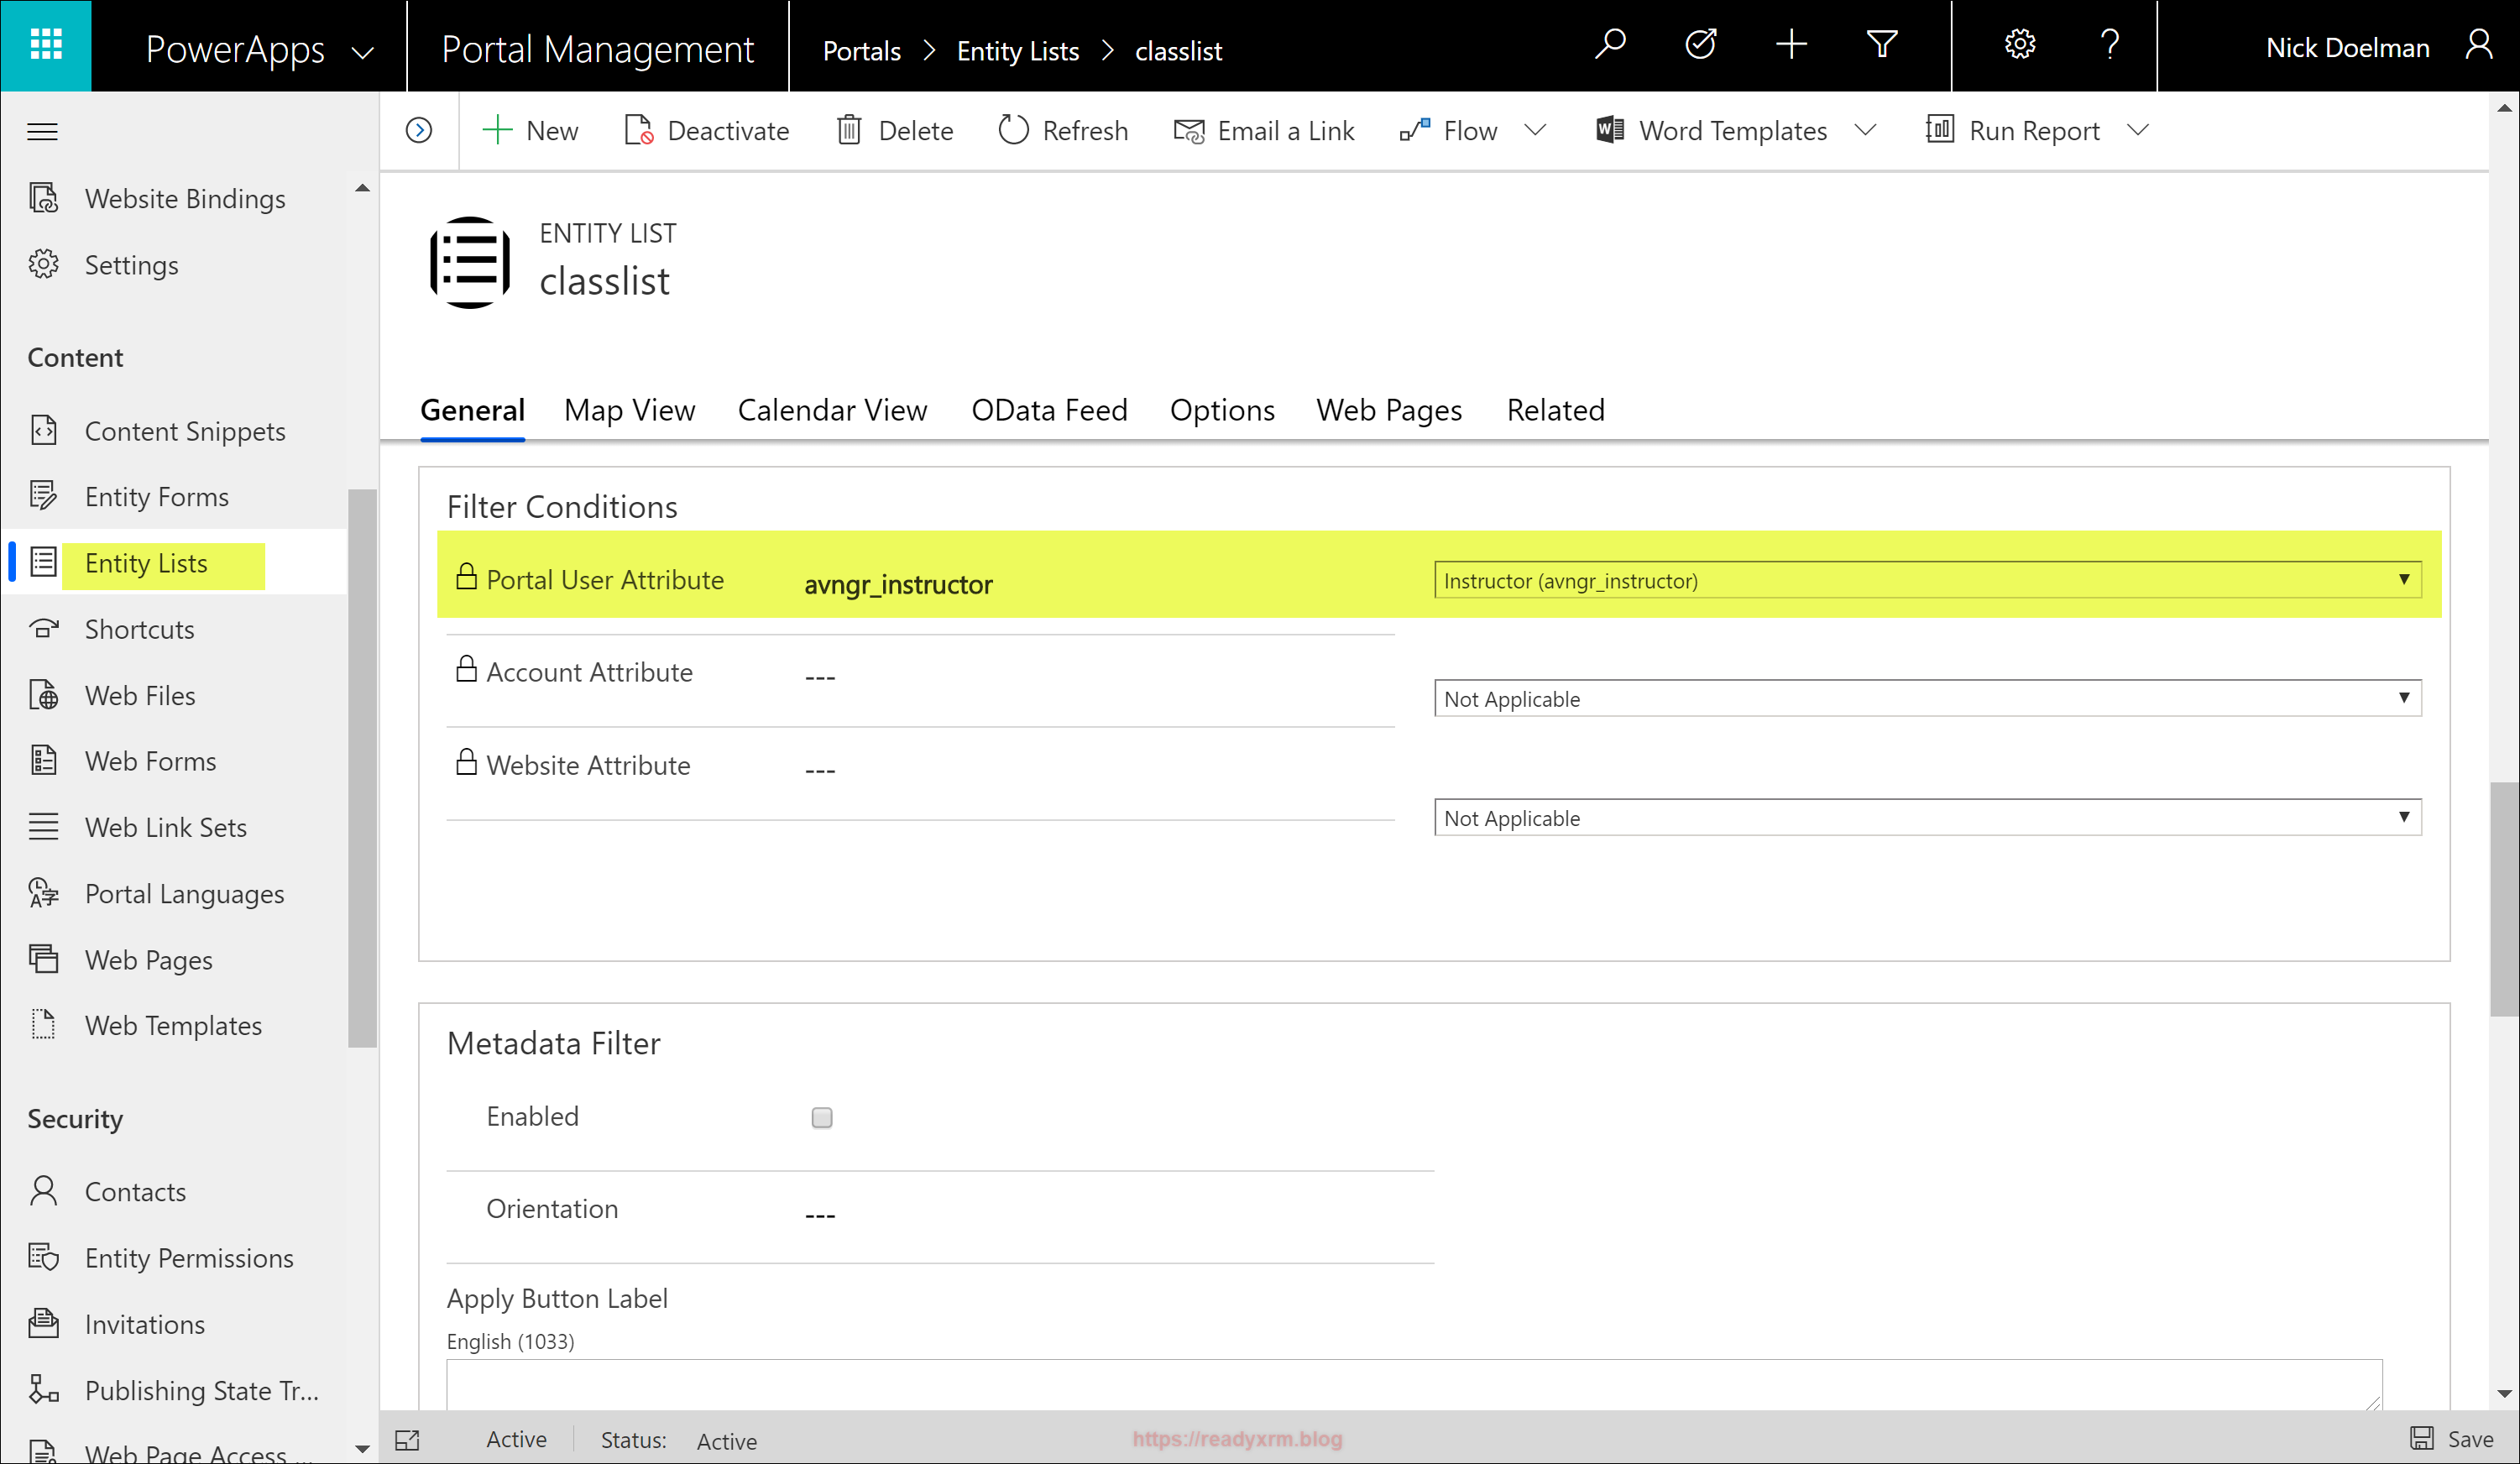
Task: Click the Refresh toolbar icon
Action: [x=1013, y=130]
